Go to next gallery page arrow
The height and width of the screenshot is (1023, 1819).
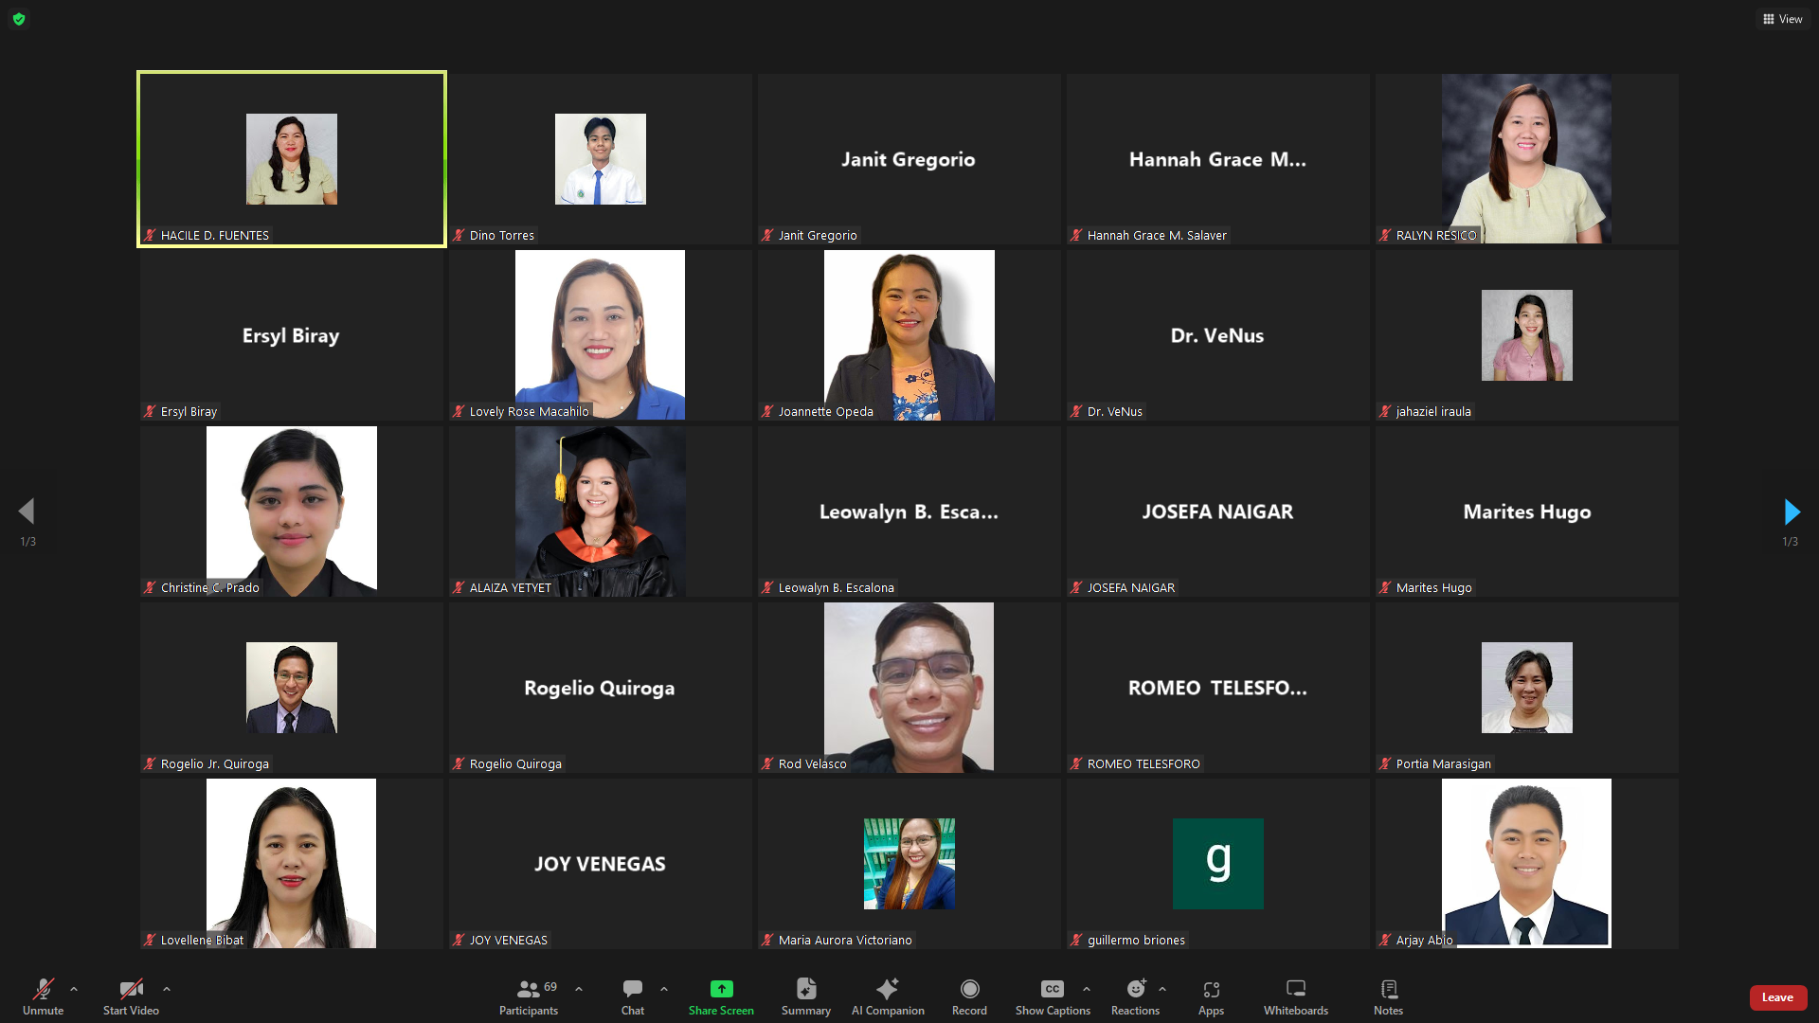click(1791, 512)
